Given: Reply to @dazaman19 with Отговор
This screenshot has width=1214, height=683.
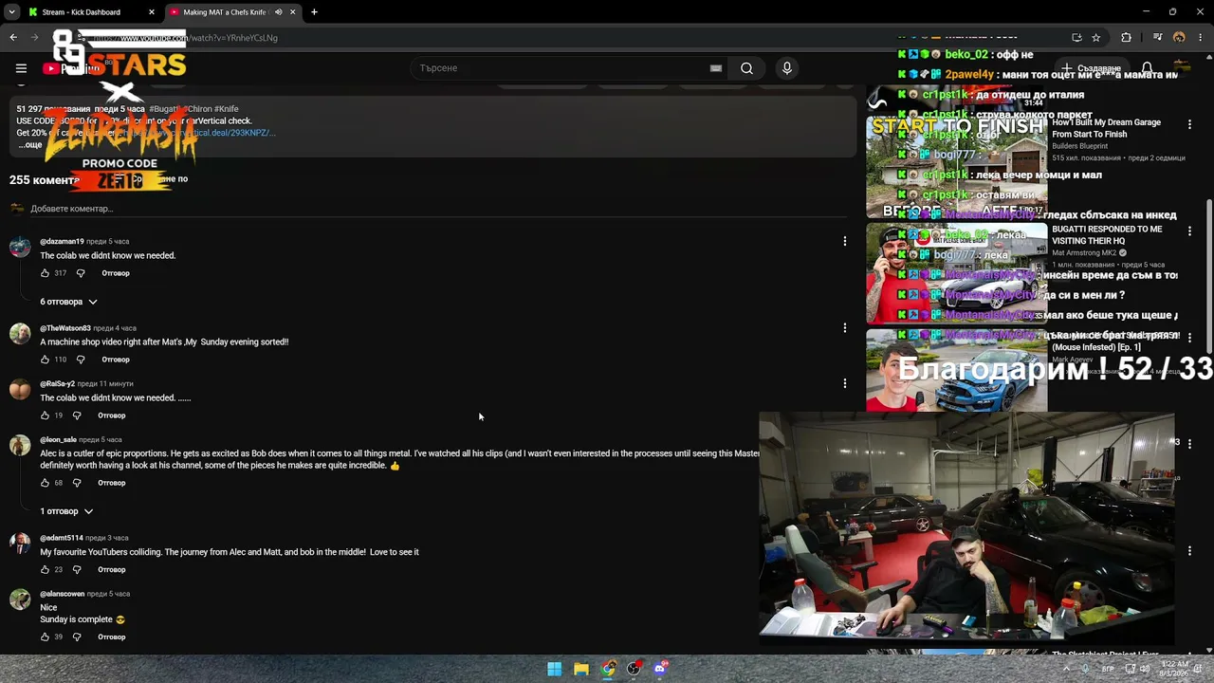Looking at the screenshot, I should [116, 273].
